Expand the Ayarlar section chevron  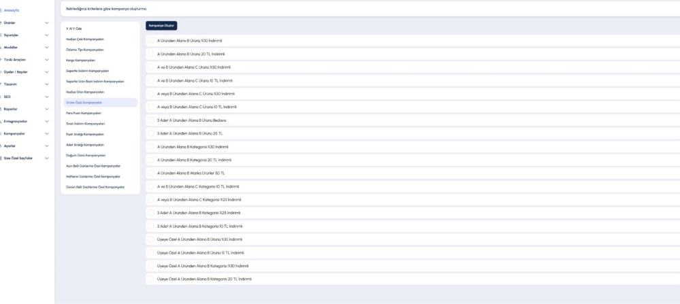click(46, 146)
